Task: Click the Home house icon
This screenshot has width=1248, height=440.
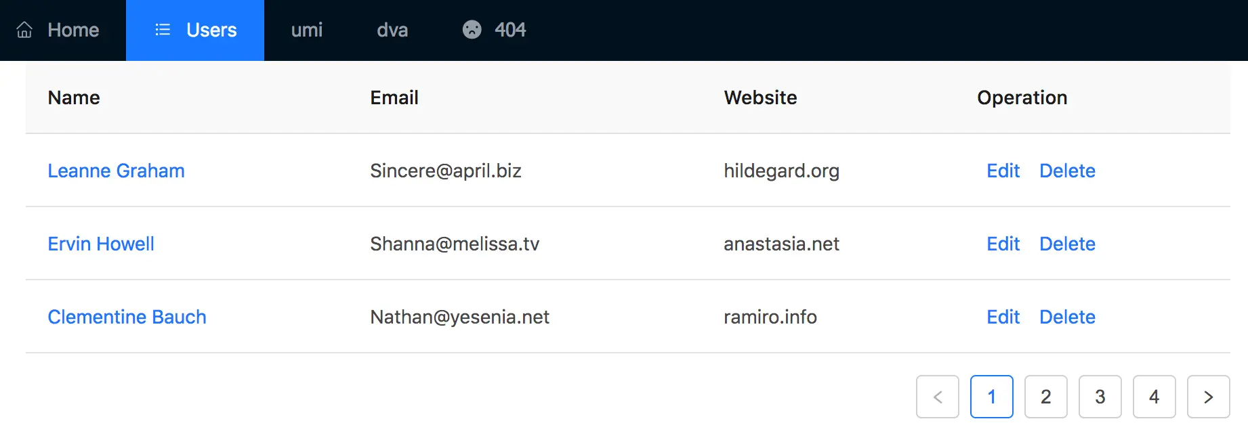Action: 24,30
